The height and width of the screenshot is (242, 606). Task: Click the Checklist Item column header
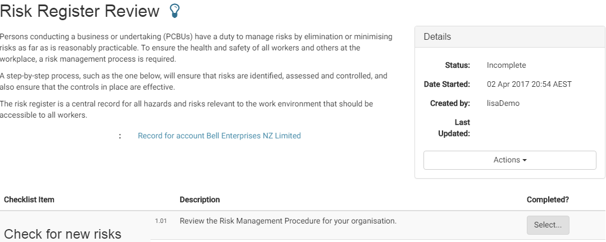click(x=29, y=199)
